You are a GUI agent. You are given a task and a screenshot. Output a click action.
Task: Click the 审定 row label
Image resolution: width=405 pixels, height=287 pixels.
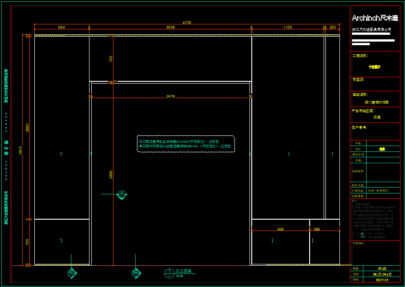[x=358, y=143]
